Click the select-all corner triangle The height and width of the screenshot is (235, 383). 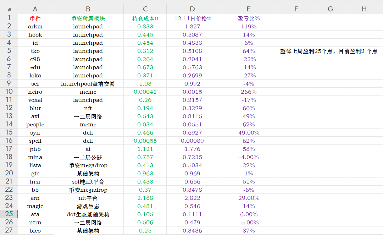tap(9, 9)
